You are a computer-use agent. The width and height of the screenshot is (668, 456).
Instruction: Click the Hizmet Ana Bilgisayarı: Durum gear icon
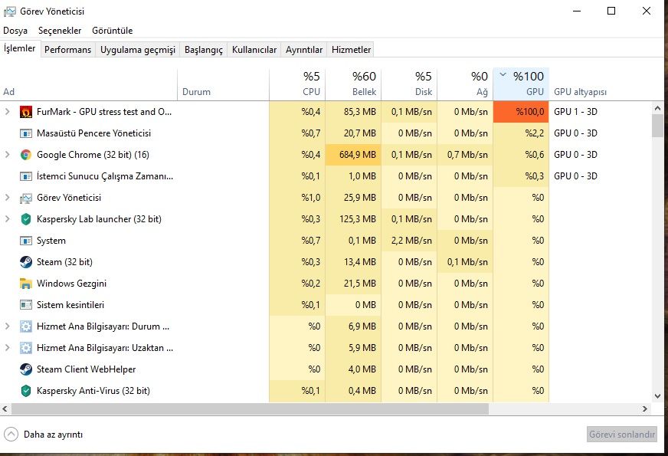tap(26, 326)
